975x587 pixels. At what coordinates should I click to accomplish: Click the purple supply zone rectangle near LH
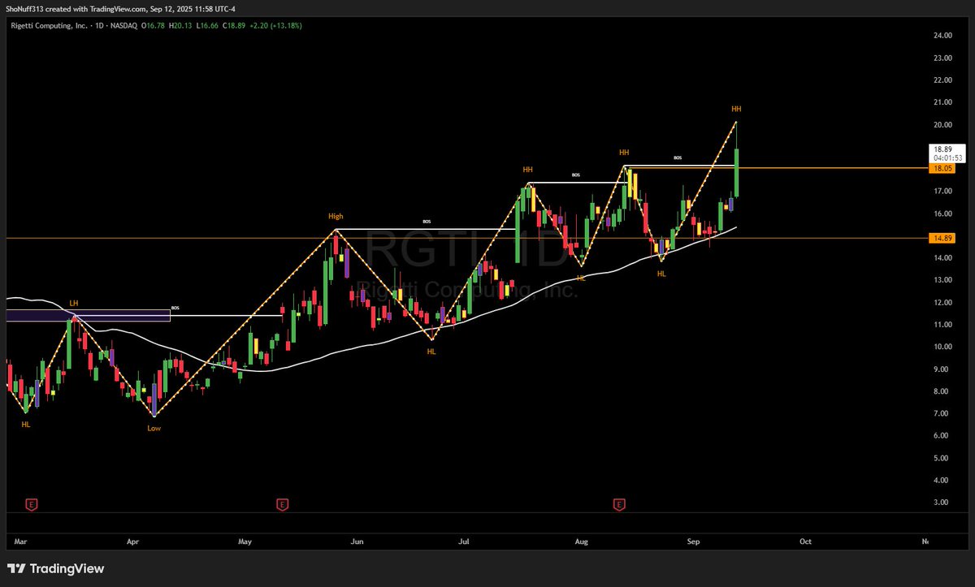(88, 315)
